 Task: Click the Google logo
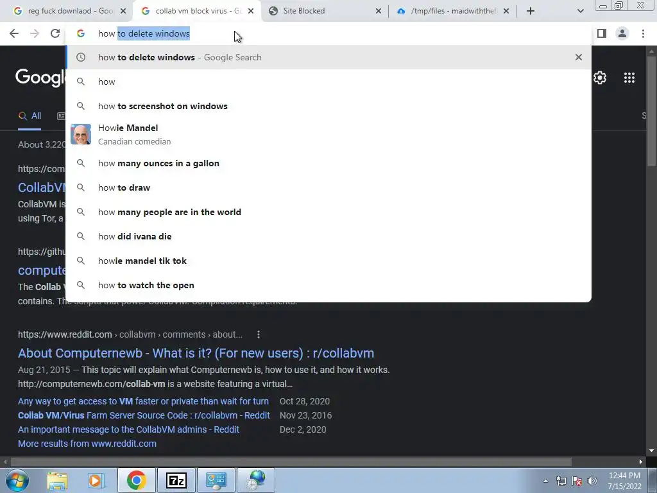tap(40, 78)
